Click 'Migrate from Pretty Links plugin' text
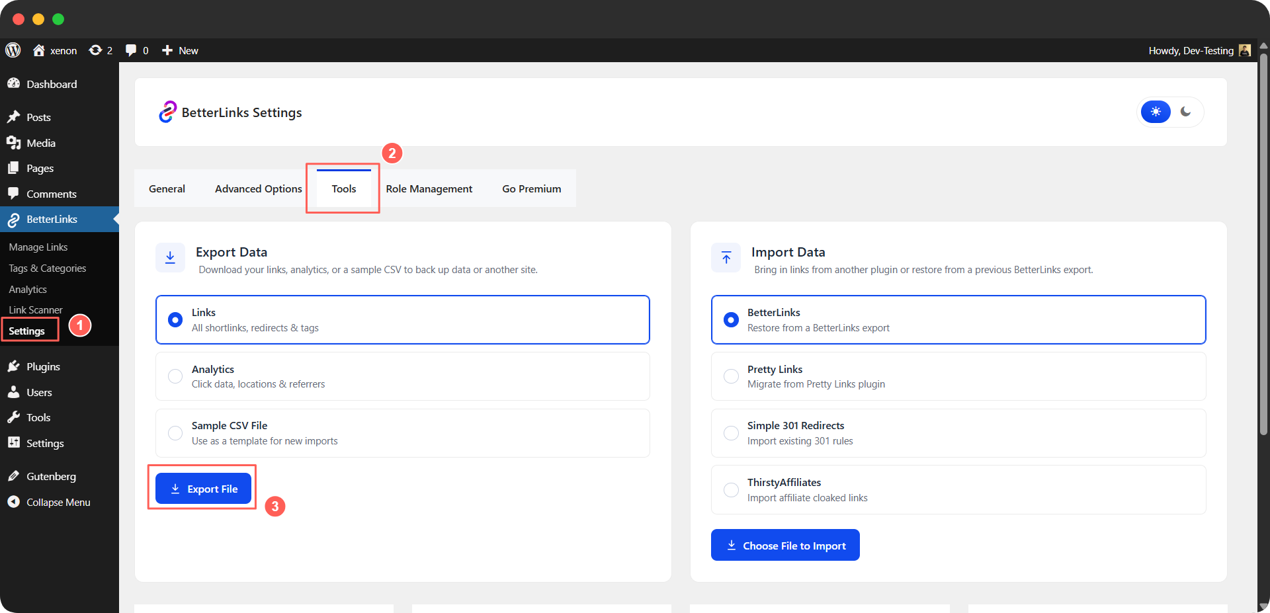Viewport: 1270px width, 613px height. click(816, 384)
